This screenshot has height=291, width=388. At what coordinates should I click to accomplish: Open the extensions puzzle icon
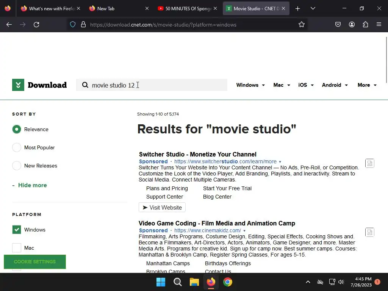[x=365, y=25]
